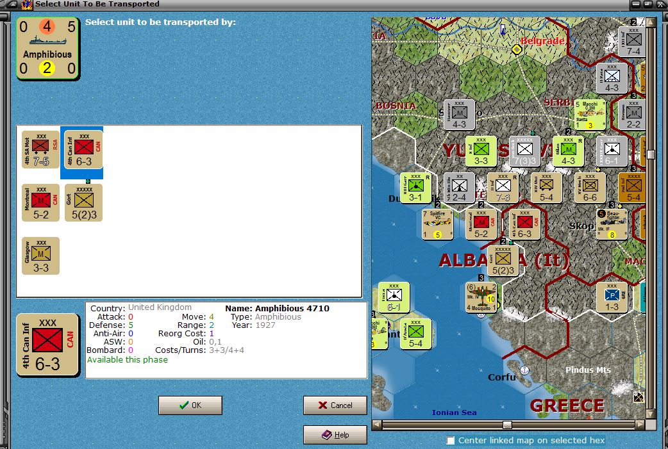This screenshot has width=668, height=449.
Task: Pick the Glasgow 3-3 unit in list
Action: coord(40,256)
